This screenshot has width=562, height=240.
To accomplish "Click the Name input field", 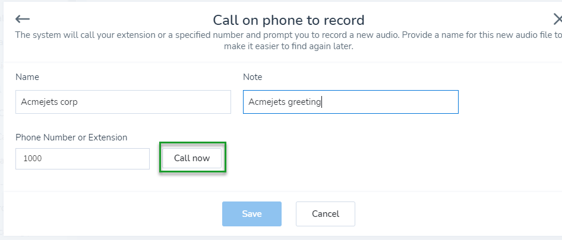I will coord(123,102).
